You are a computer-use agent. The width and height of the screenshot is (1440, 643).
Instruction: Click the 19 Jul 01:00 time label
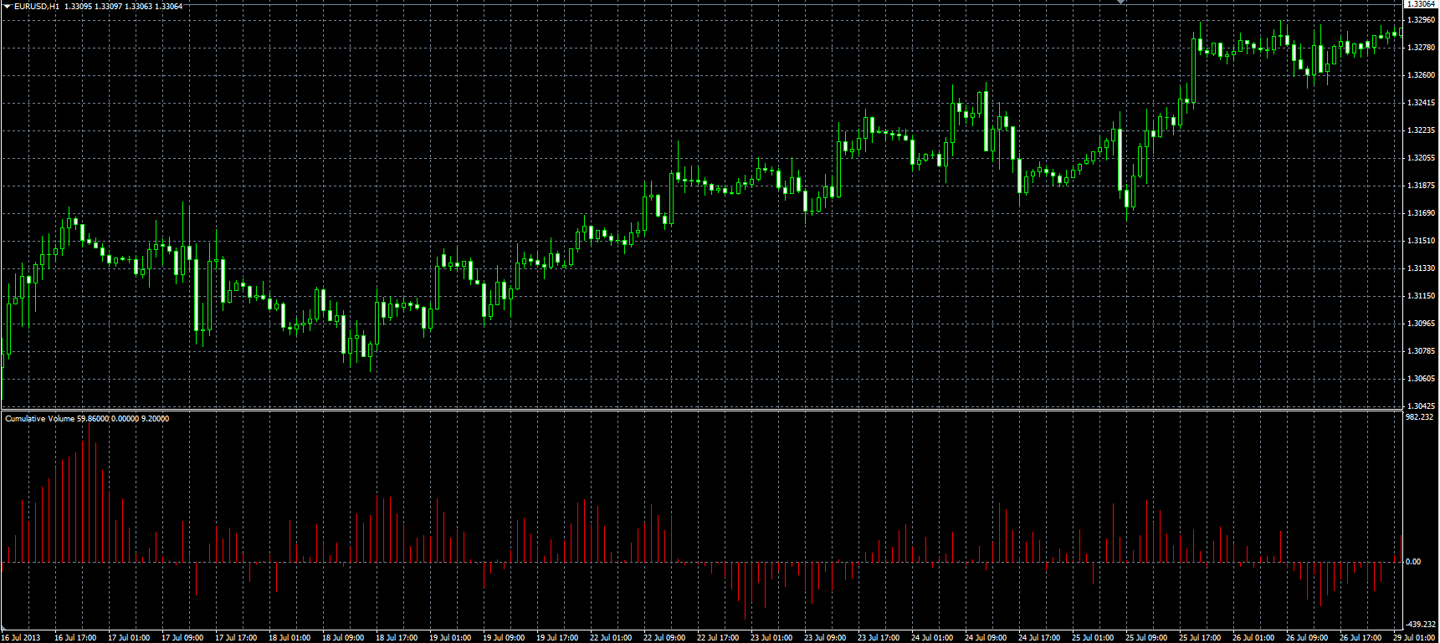[x=449, y=638]
